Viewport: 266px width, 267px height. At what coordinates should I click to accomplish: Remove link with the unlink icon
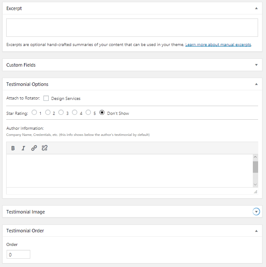click(44, 148)
